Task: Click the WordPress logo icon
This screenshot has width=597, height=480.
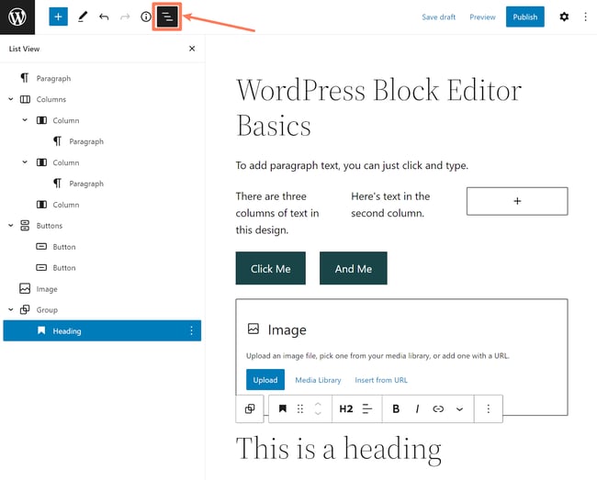Action: (x=17, y=17)
